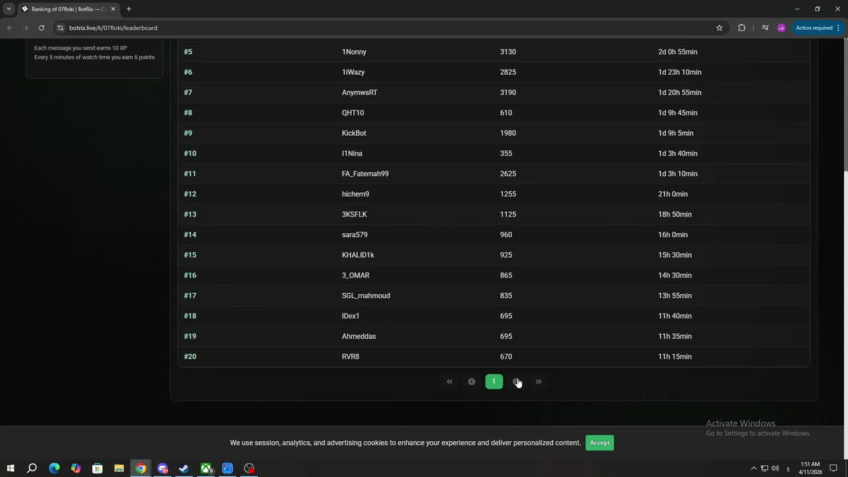The width and height of the screenshot is (848, 477).
Task: Reload the current page
Action: (41, 28)
